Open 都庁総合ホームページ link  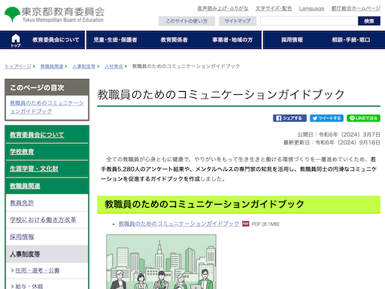[356, 8]
